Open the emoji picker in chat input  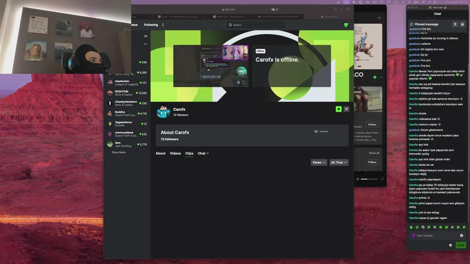462,235
